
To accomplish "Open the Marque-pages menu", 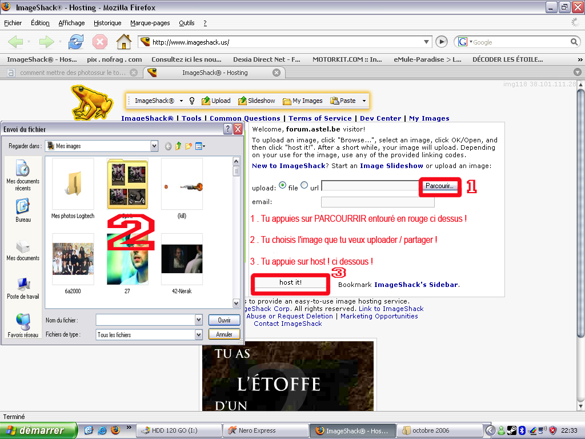I will pyautogui.click(x=150, y=23).
